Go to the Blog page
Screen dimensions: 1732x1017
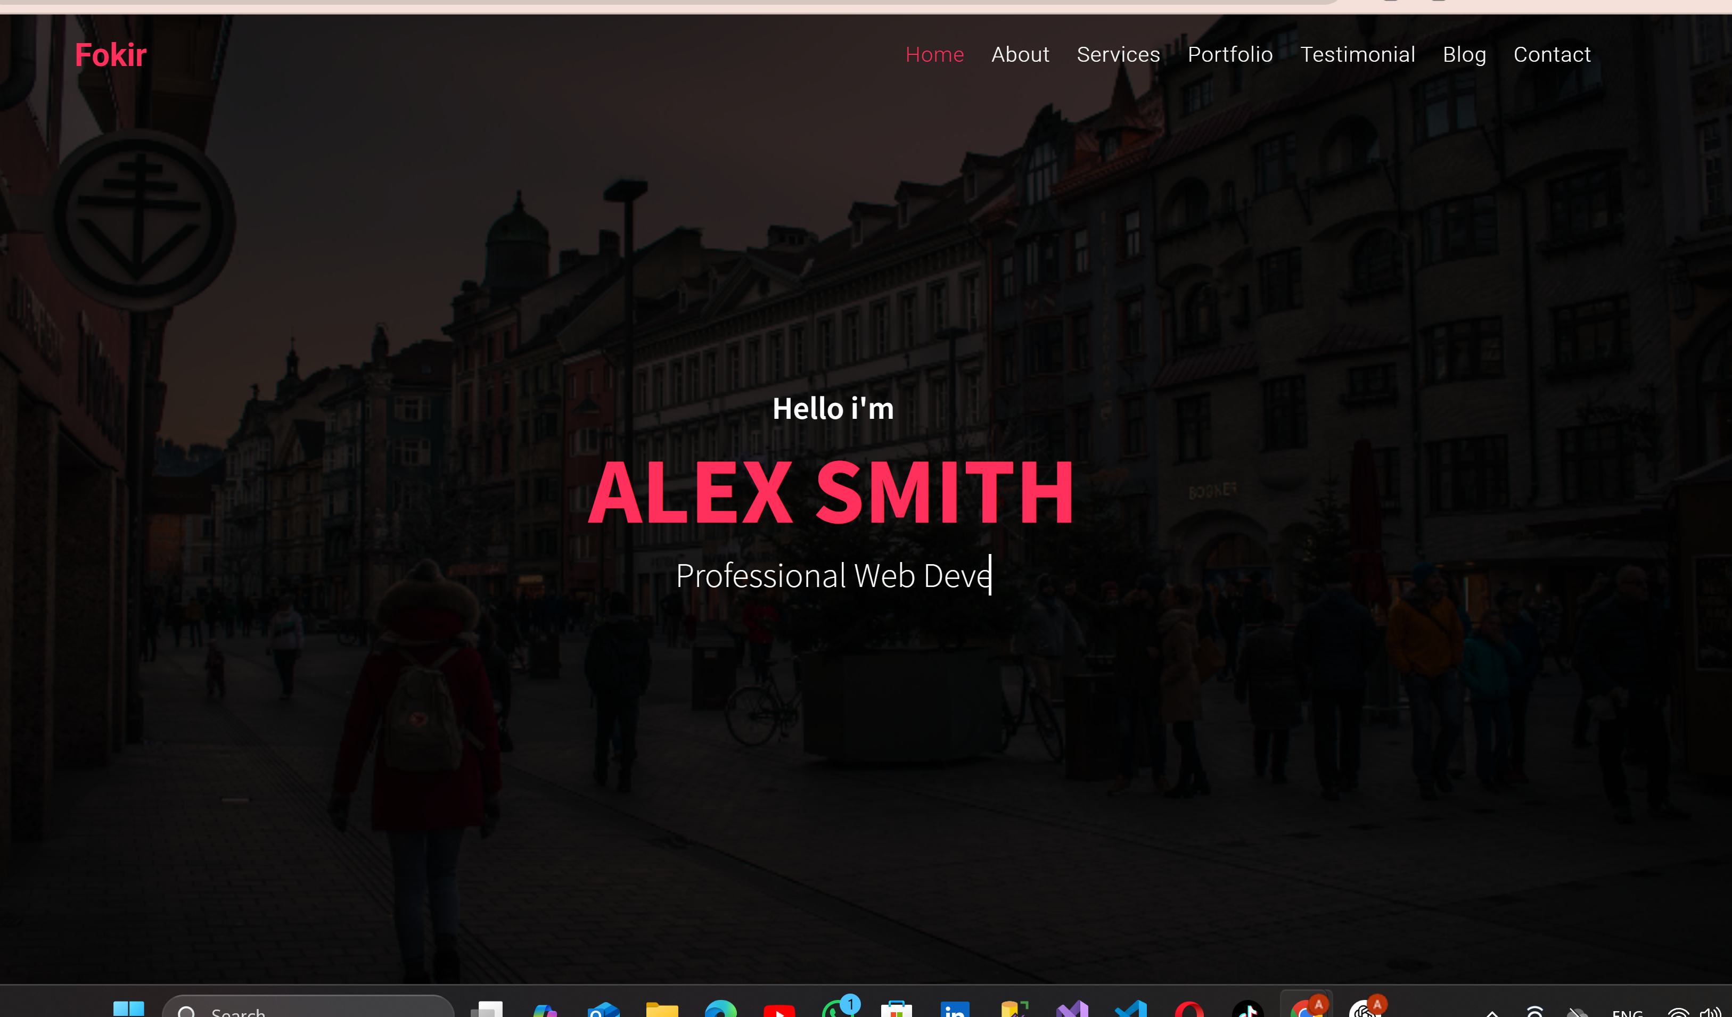[1464, 54]
